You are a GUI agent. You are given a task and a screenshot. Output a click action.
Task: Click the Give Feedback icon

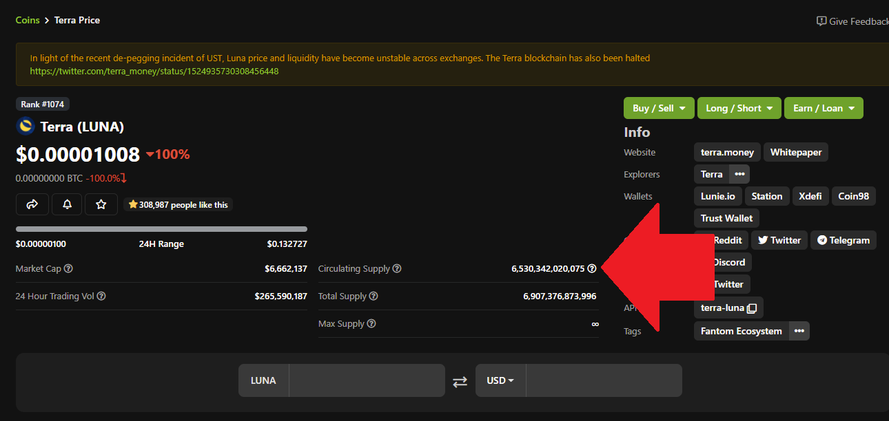click(x=821, y=21)
